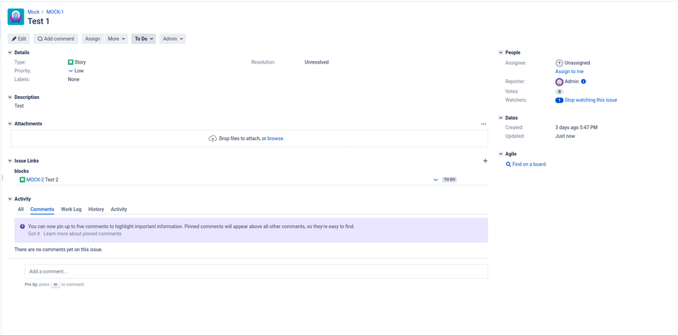This screenshot has width=678, height=335.
Task: Click the Unresolved resolution value
Action: [316, 62]
